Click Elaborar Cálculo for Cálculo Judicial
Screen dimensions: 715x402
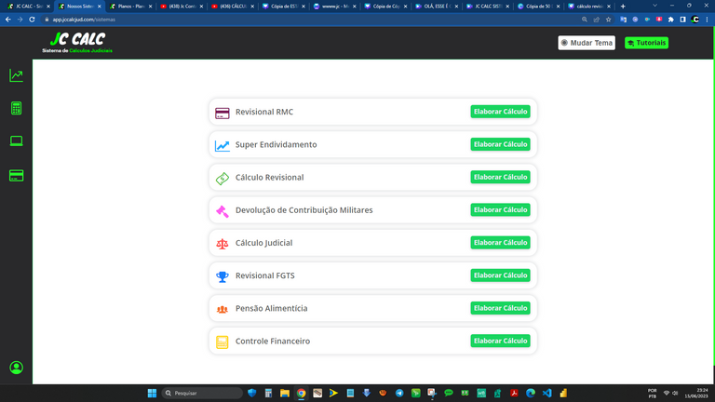pyautogui.click(x=500, y=243)
